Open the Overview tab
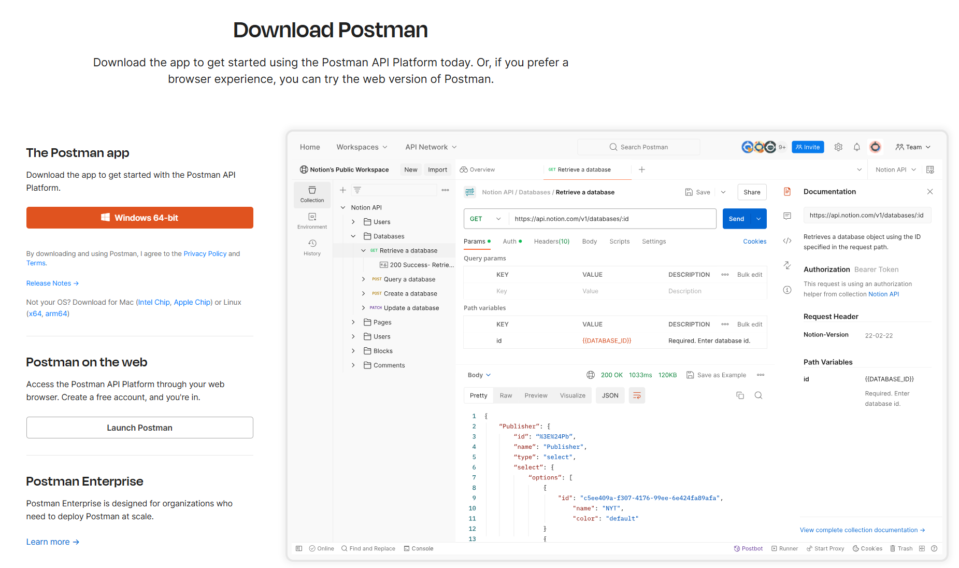The height and width of the screenshot is (568, 959). (x=477, y=169)
